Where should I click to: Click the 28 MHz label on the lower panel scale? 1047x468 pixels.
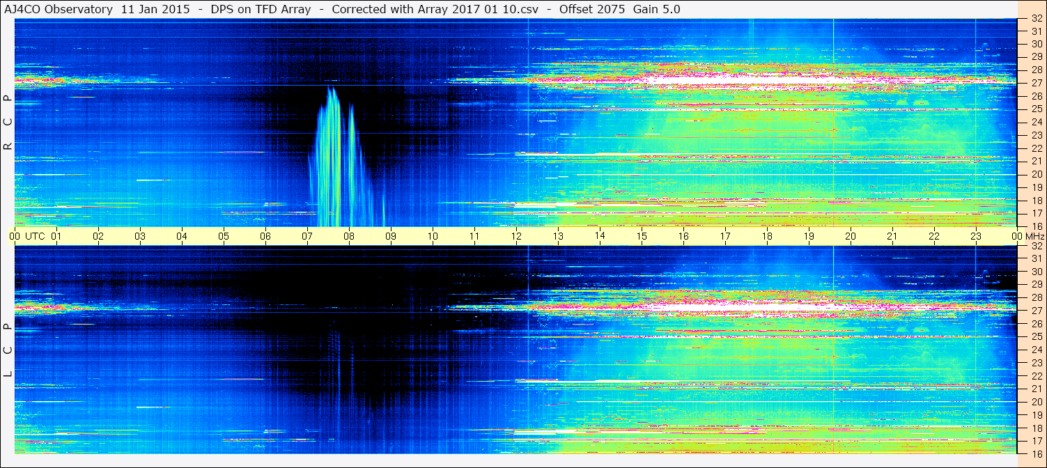1036,297
